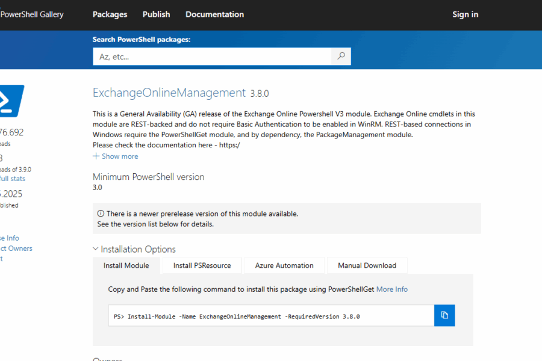This screenshot has height=361, width=542.
Task: Click the plus icon beside Show more
Action: 96,156
